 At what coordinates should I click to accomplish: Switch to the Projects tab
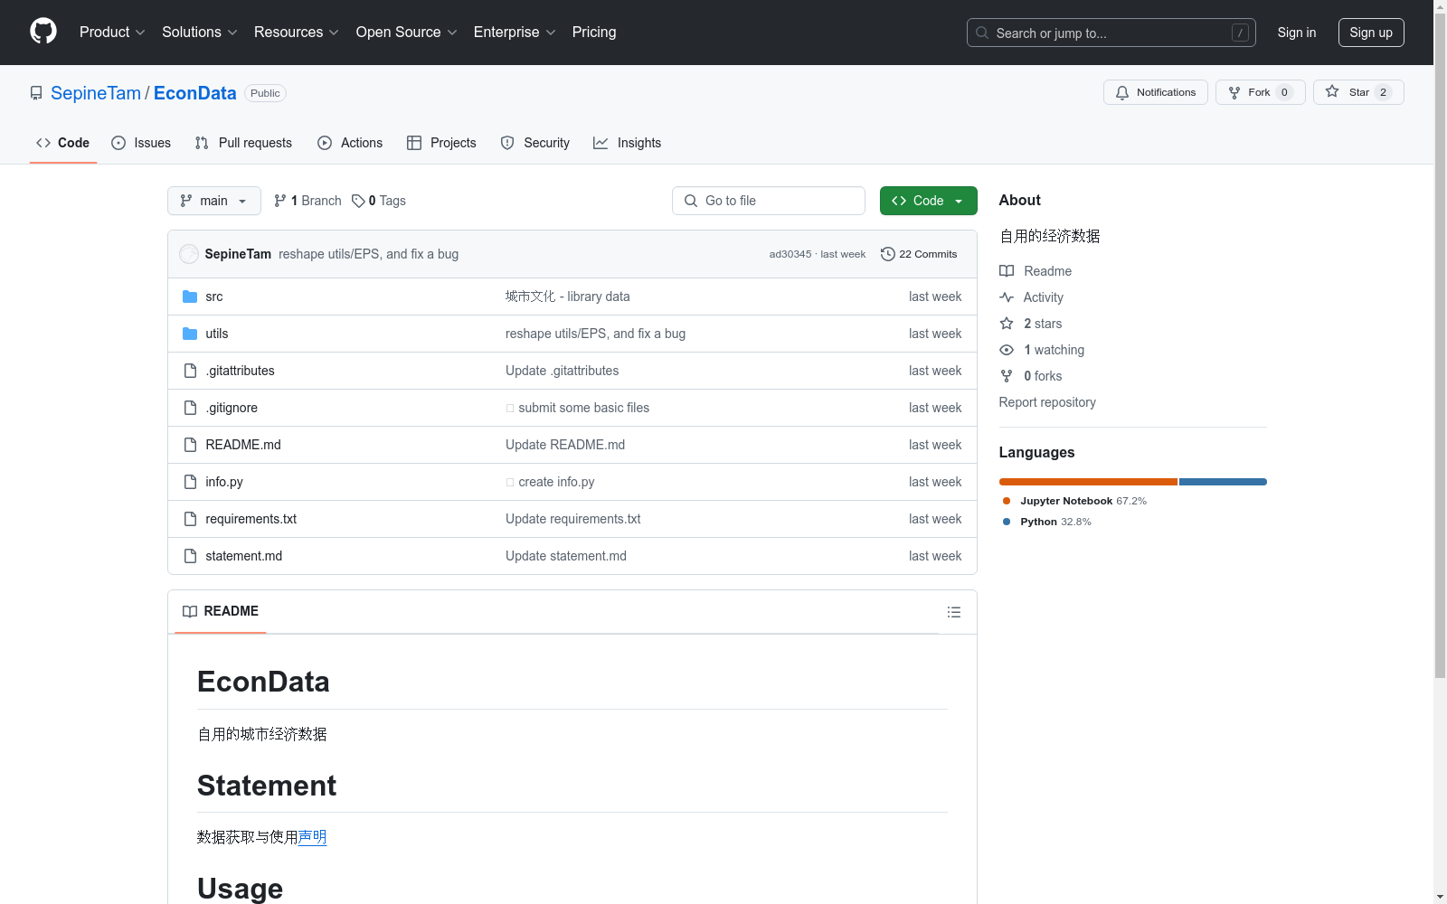click(441, 143)
